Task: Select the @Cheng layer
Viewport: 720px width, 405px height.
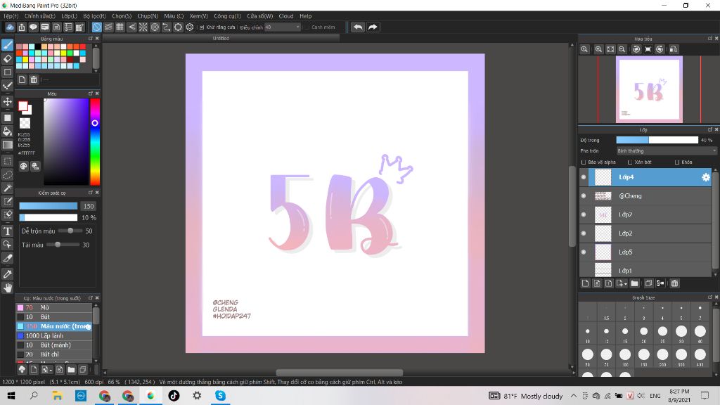Action: pos(645,195)
